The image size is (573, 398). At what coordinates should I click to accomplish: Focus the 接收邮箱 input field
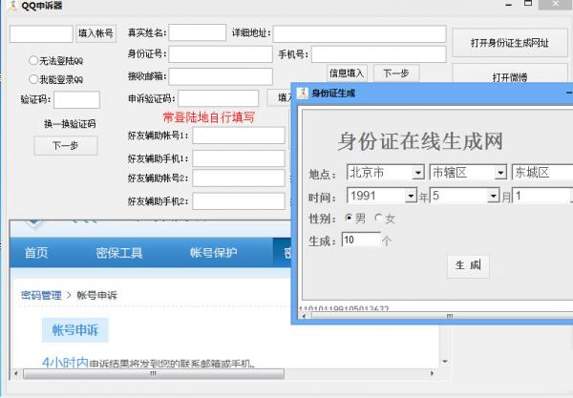[x=221, y=76]
